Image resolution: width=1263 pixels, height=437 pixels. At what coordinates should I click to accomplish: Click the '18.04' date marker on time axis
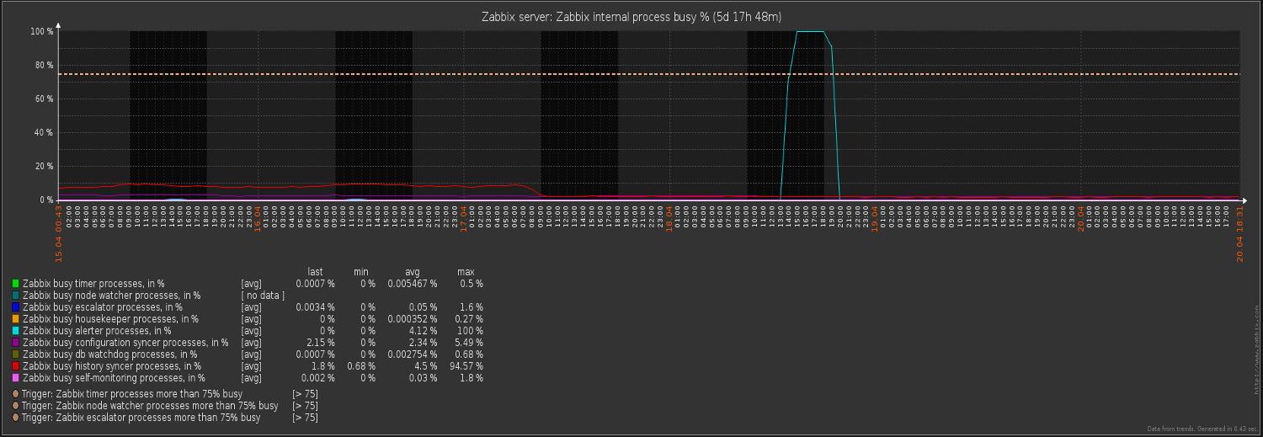669,218
